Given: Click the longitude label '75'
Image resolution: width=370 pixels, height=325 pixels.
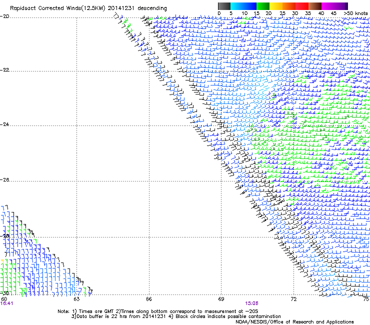Looking at the screenshot, I should click(366, 299).
